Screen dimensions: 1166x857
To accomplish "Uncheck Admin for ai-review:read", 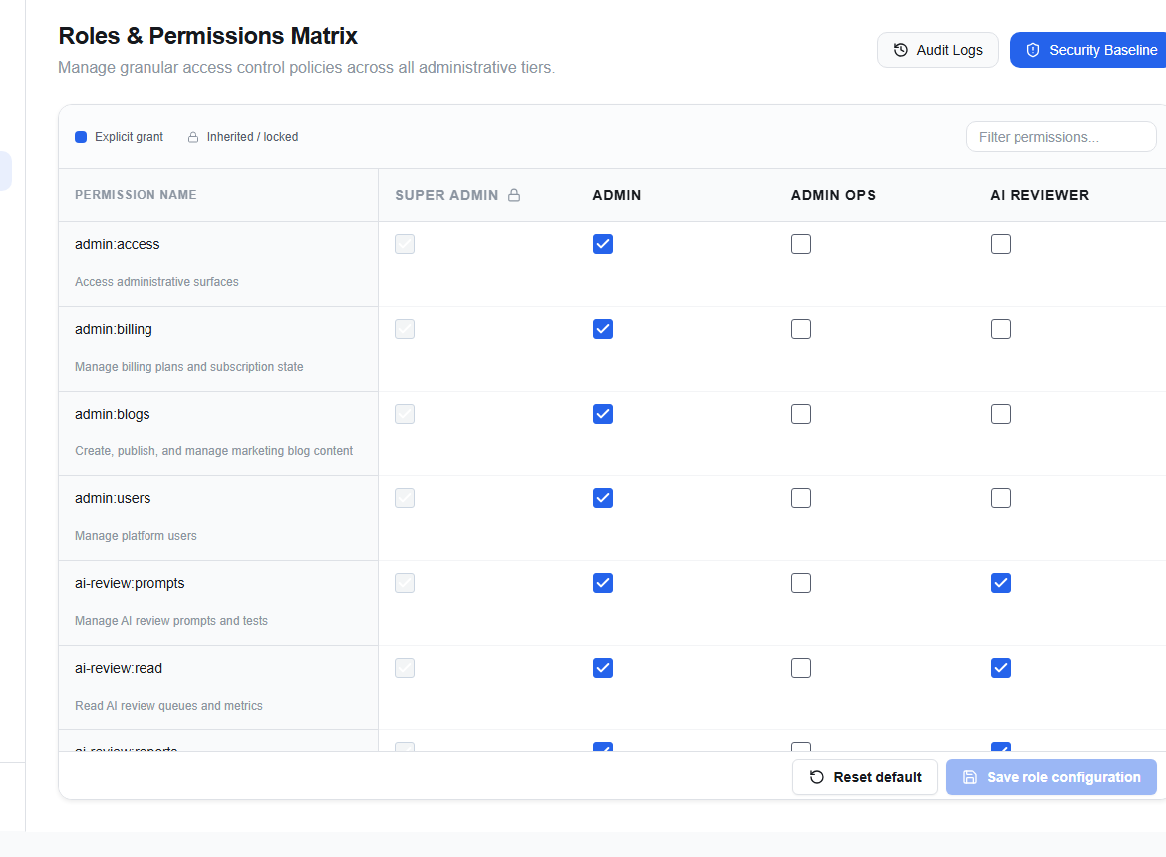I will (x=603, y=669).
